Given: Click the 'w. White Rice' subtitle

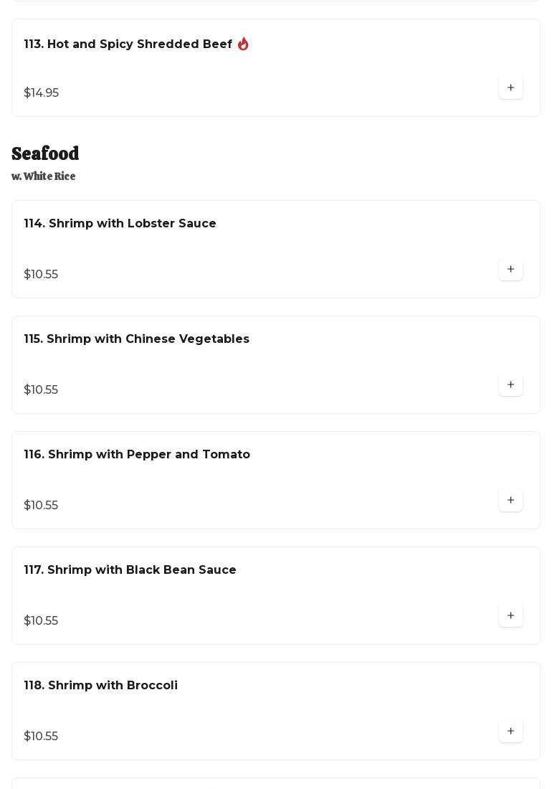Looking at the screenshot, I should click(43, 176).
